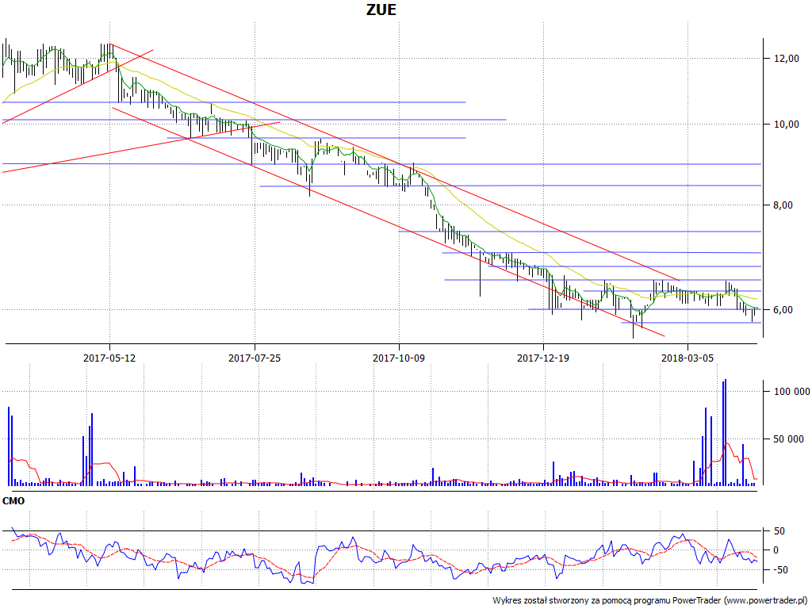Click the tallest volume bar in March 2018

click(x=725, y=432)
